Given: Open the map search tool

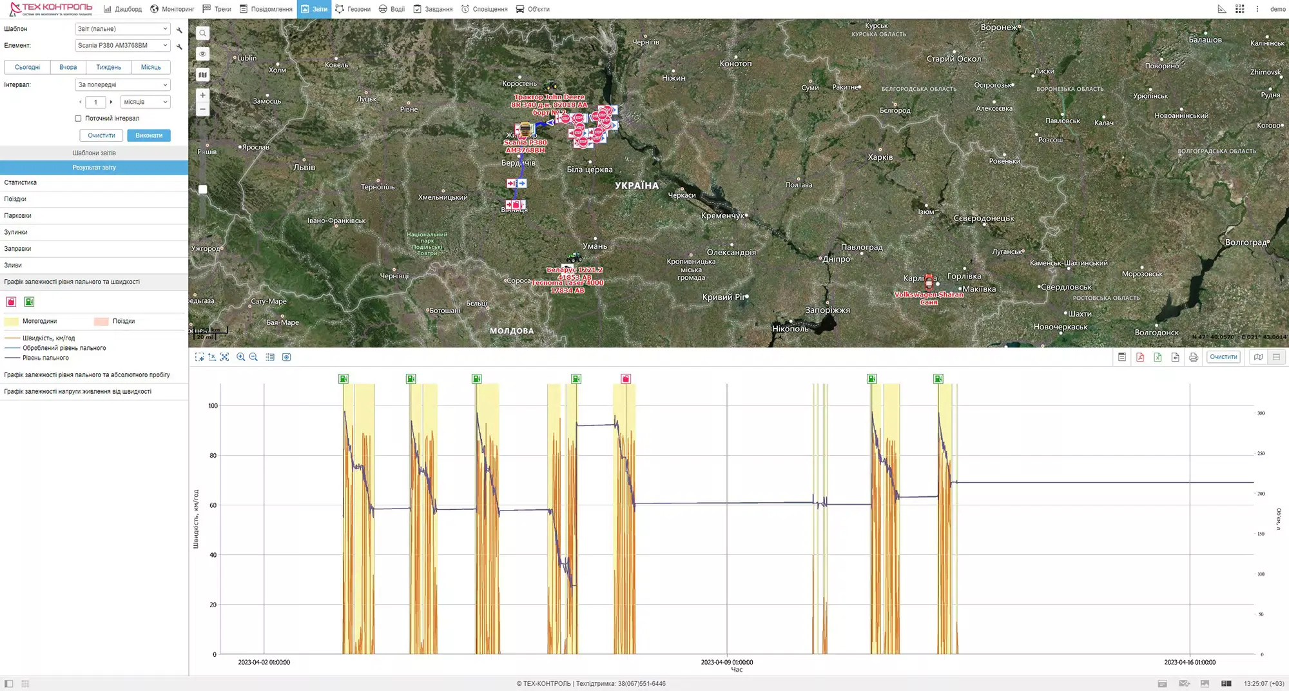Looking at the screenshot, I should pos(202,34).
